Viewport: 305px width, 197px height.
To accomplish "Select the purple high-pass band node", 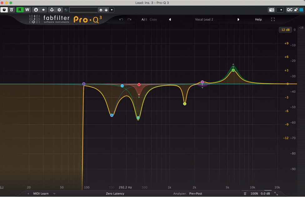I will pyautogui.click(x=84, y=84).
